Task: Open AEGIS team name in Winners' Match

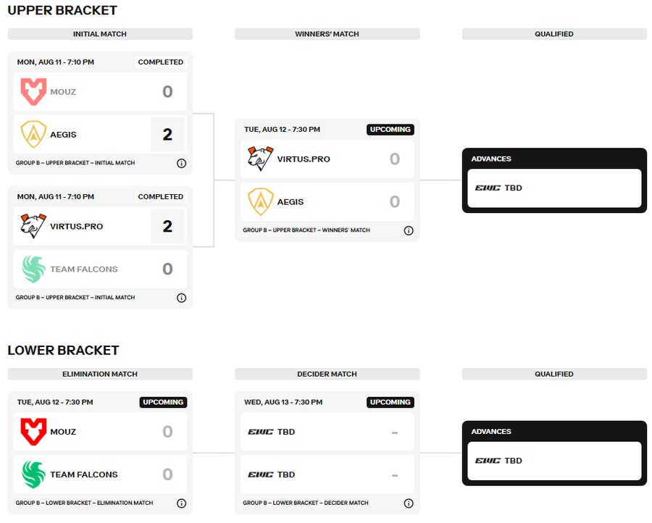Action: (x=291, y=202)
